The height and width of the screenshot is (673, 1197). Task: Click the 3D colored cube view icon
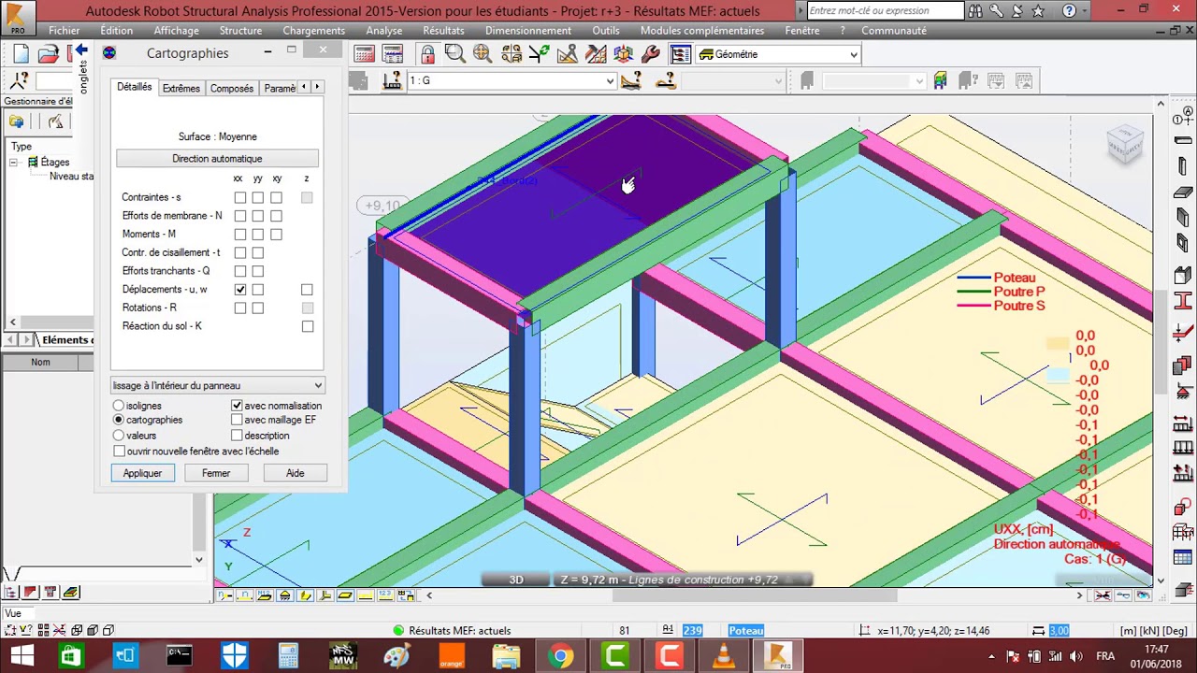click(624, 54)
